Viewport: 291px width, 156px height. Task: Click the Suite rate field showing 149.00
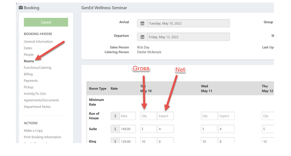[x=127, y=129]
